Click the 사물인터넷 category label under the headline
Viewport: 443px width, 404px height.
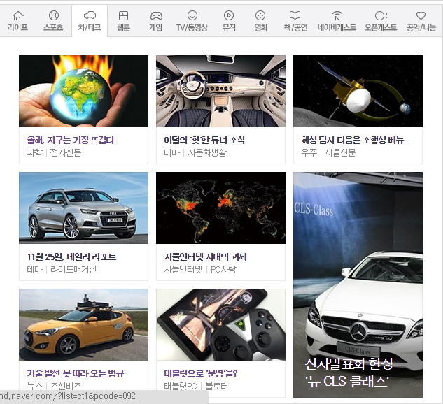point(183,269)
